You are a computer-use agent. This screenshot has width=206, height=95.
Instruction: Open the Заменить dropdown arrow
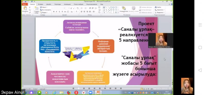[x=164, y=10]
